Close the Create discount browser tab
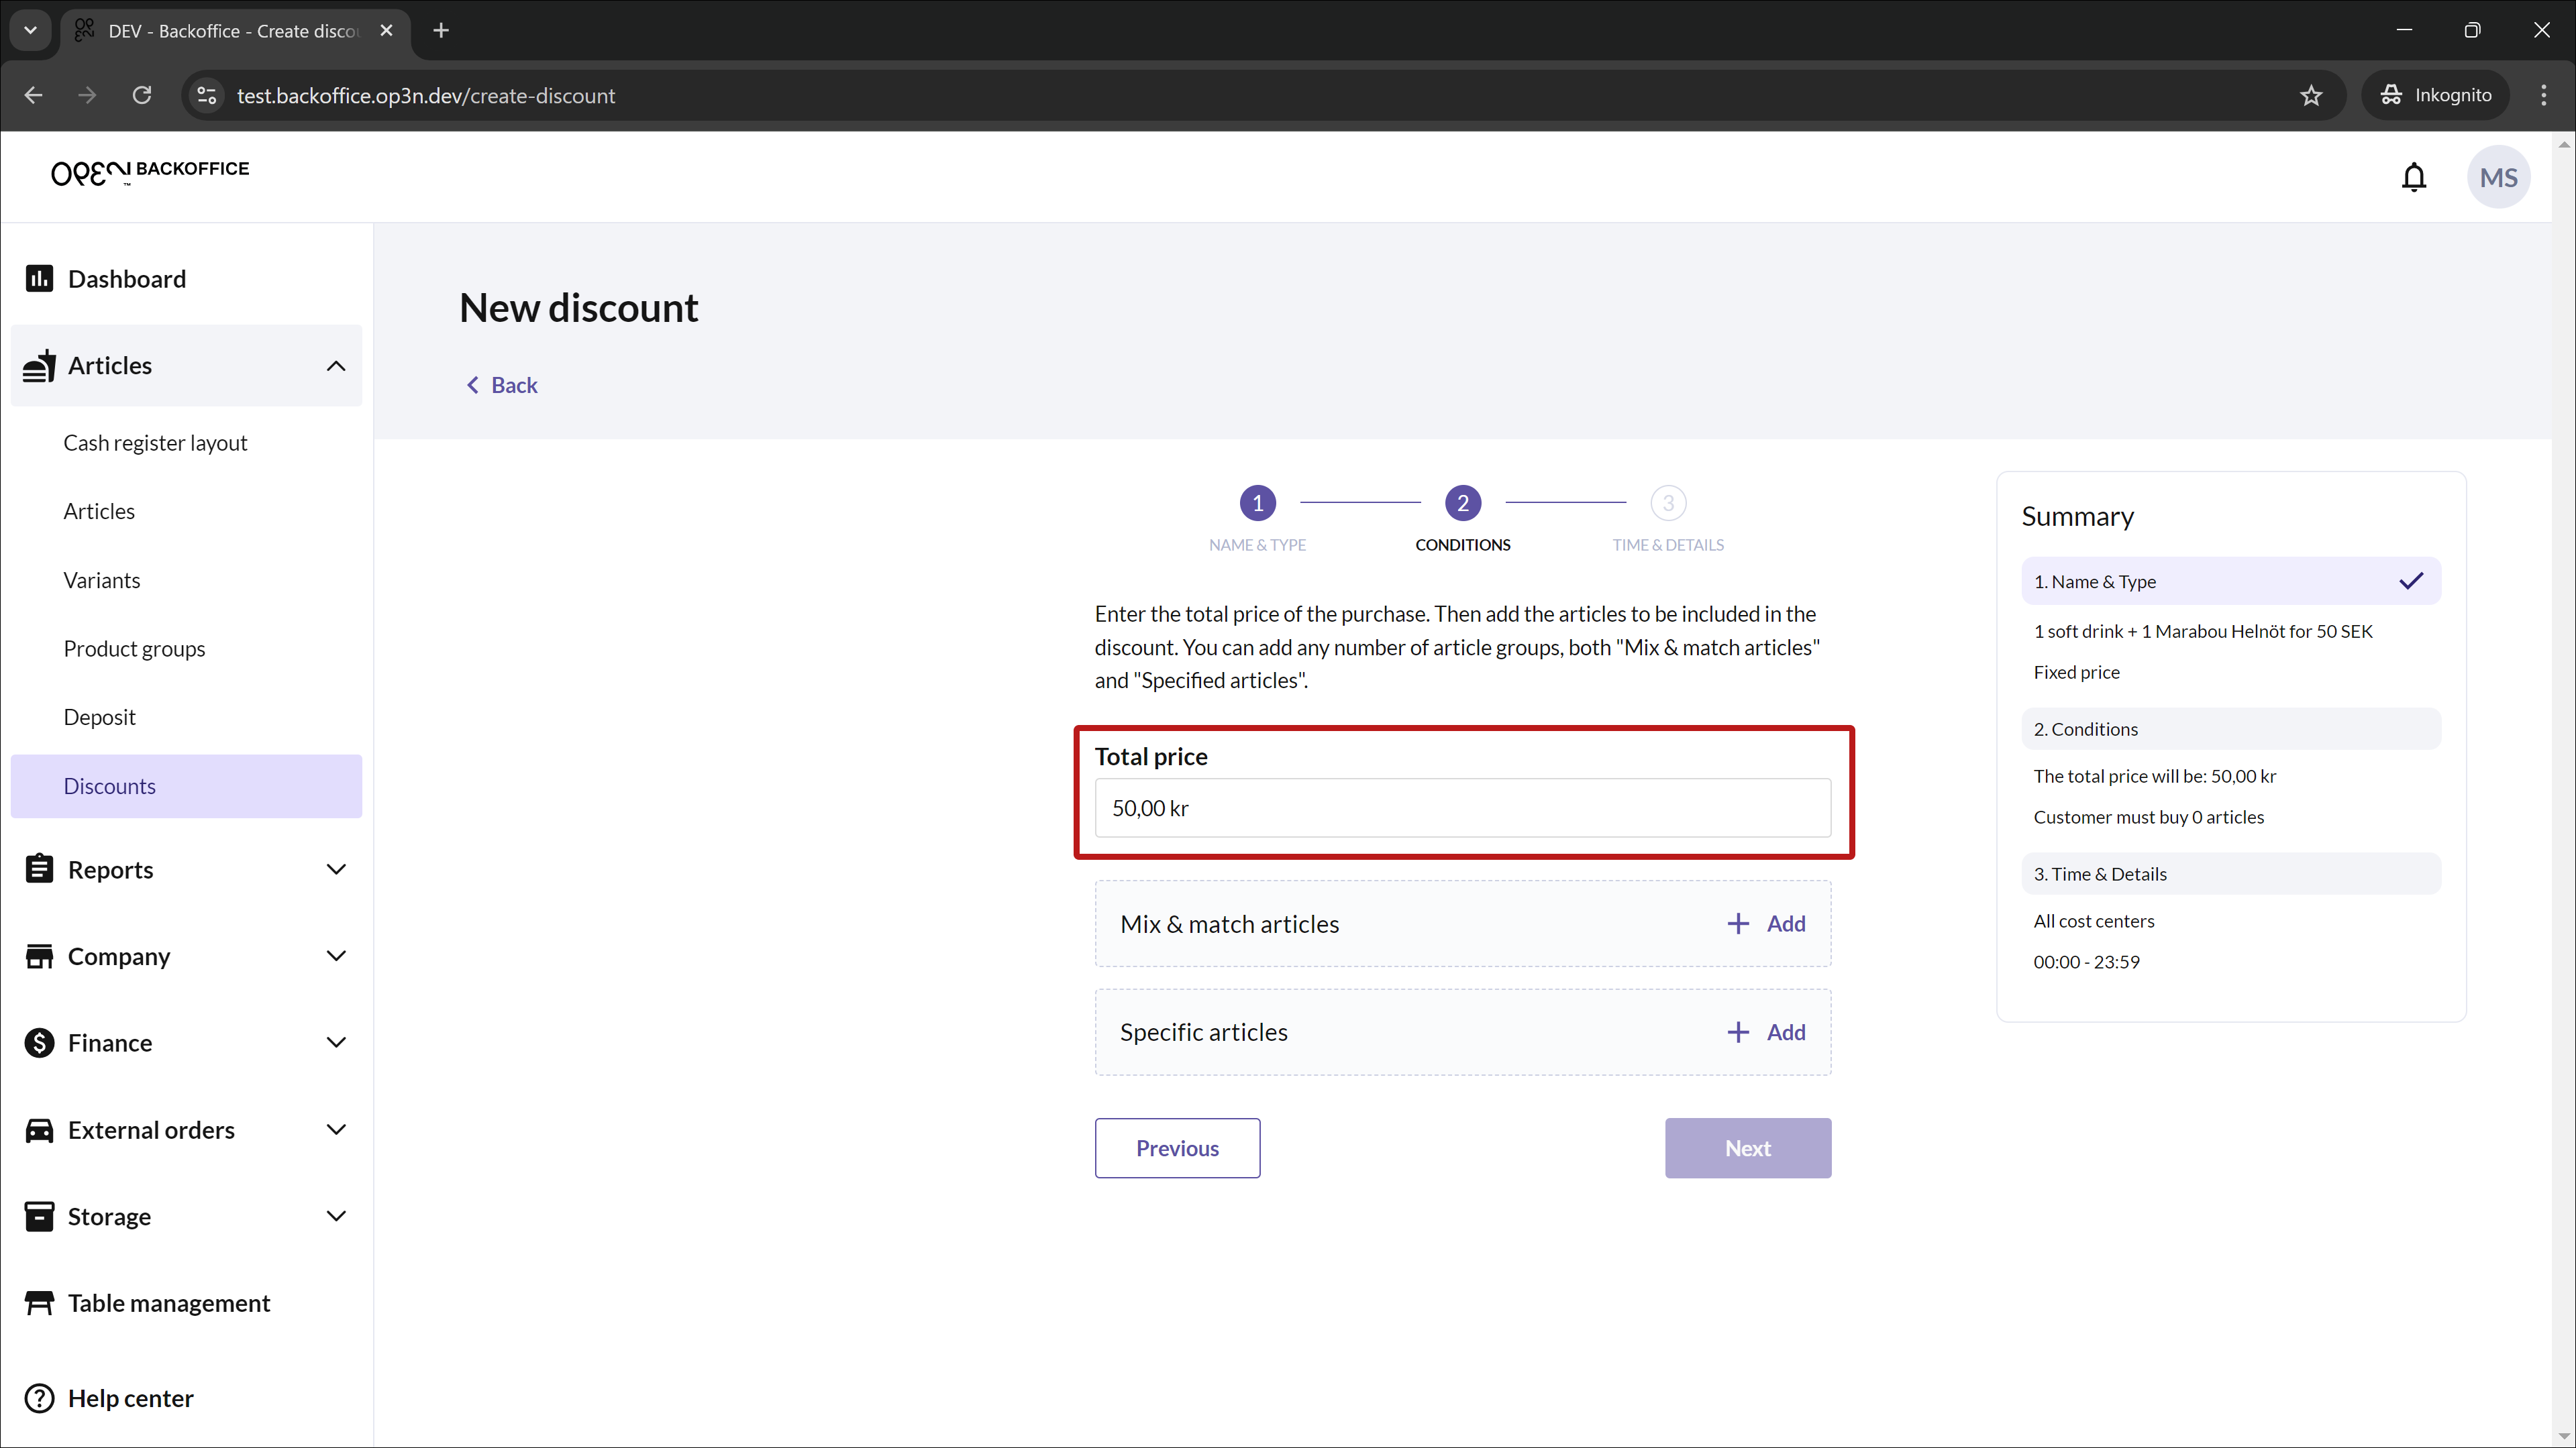The image size is (2576, 1448). click(x=386, y=31)
